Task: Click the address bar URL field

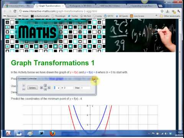Action: coord(89,11)
